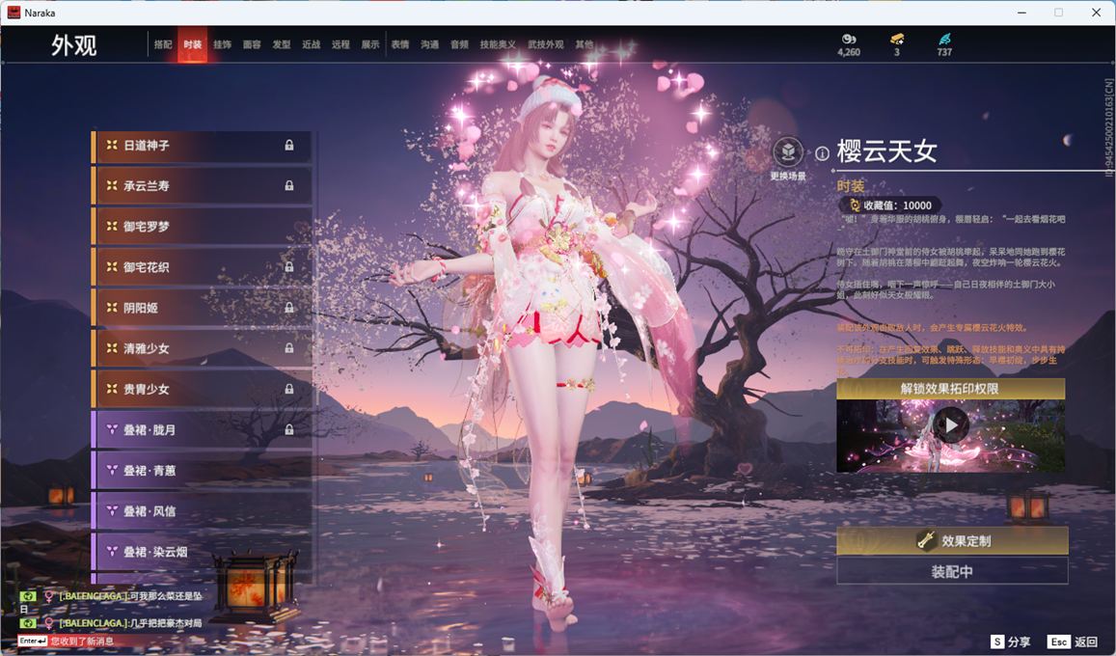Open the 沟通 tab

click(x=429, y=44)
